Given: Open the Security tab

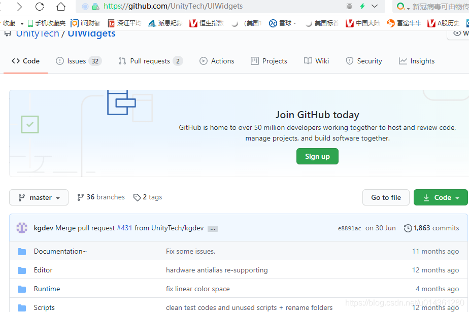Looking at the screenshot, I should point(364,61).
